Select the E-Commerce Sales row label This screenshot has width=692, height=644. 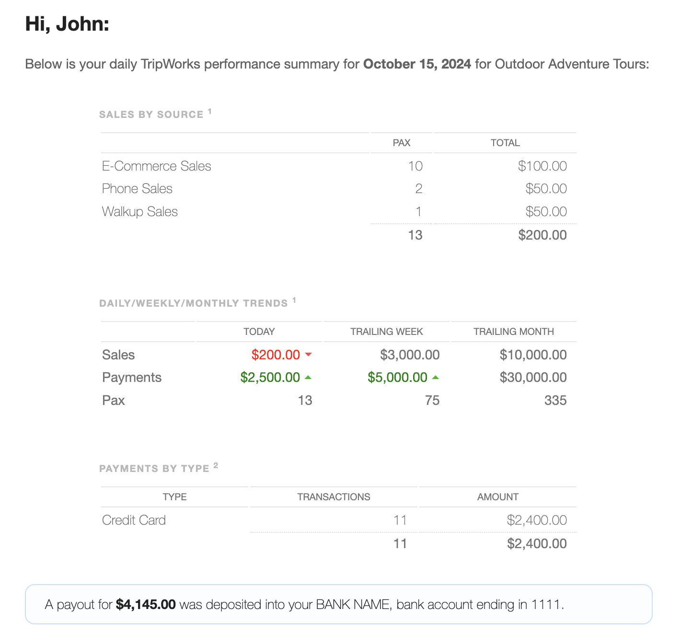pos(156,166)
